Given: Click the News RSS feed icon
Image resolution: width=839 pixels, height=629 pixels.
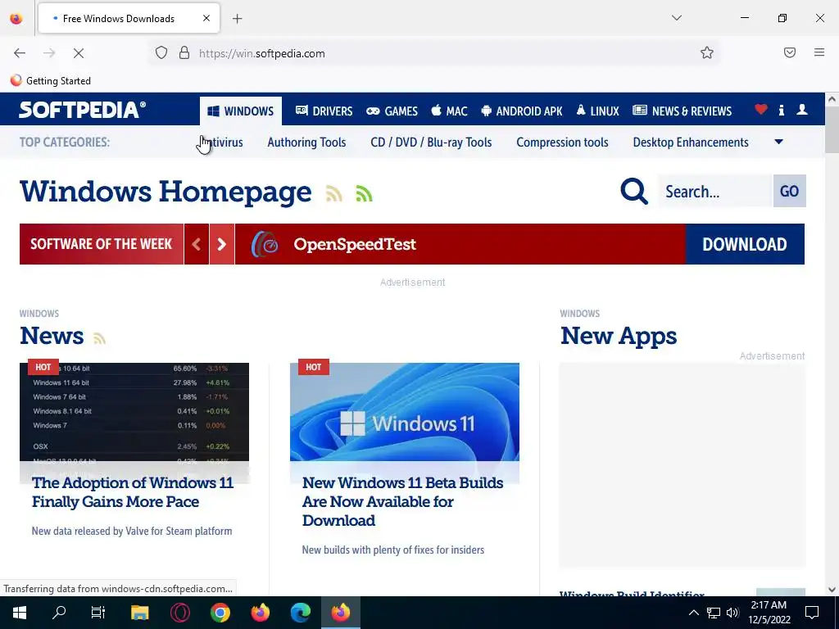Looking at the screenshot, I should [x=99, y=338].
